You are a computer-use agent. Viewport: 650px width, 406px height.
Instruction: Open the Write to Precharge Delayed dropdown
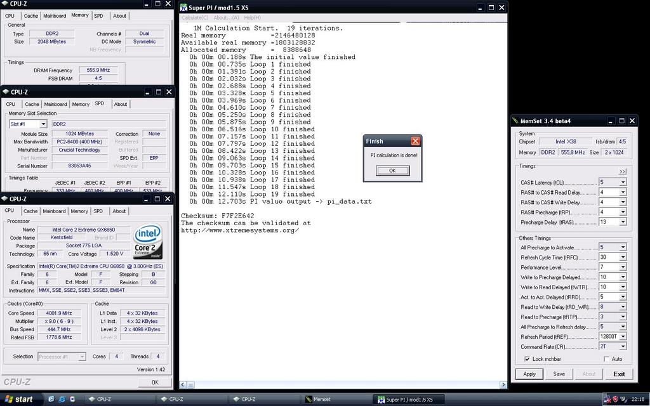(x=623, y=277)
